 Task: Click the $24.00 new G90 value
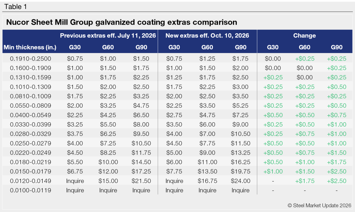click(241, 181)
